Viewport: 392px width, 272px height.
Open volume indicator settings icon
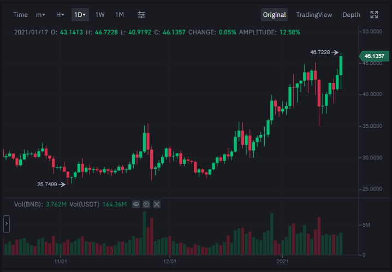(146, 204)
